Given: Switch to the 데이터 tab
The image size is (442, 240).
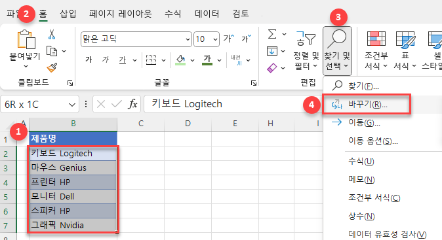Looking at the screenshot, I should [x=207, y=14].
